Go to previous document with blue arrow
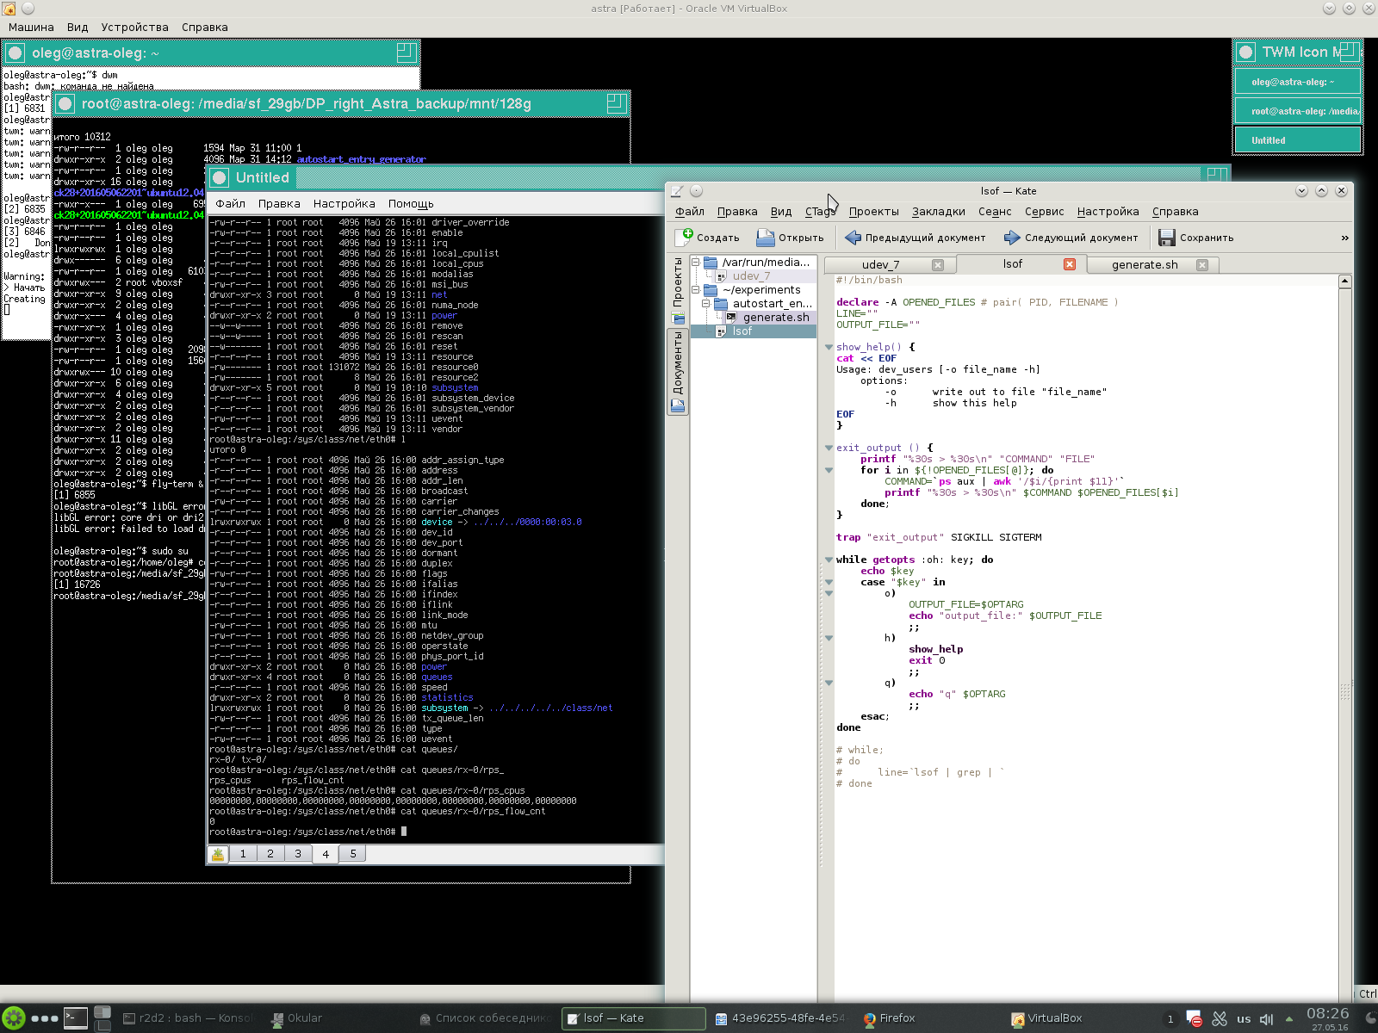This screenshot has width=1378, height=1033. 853,238
